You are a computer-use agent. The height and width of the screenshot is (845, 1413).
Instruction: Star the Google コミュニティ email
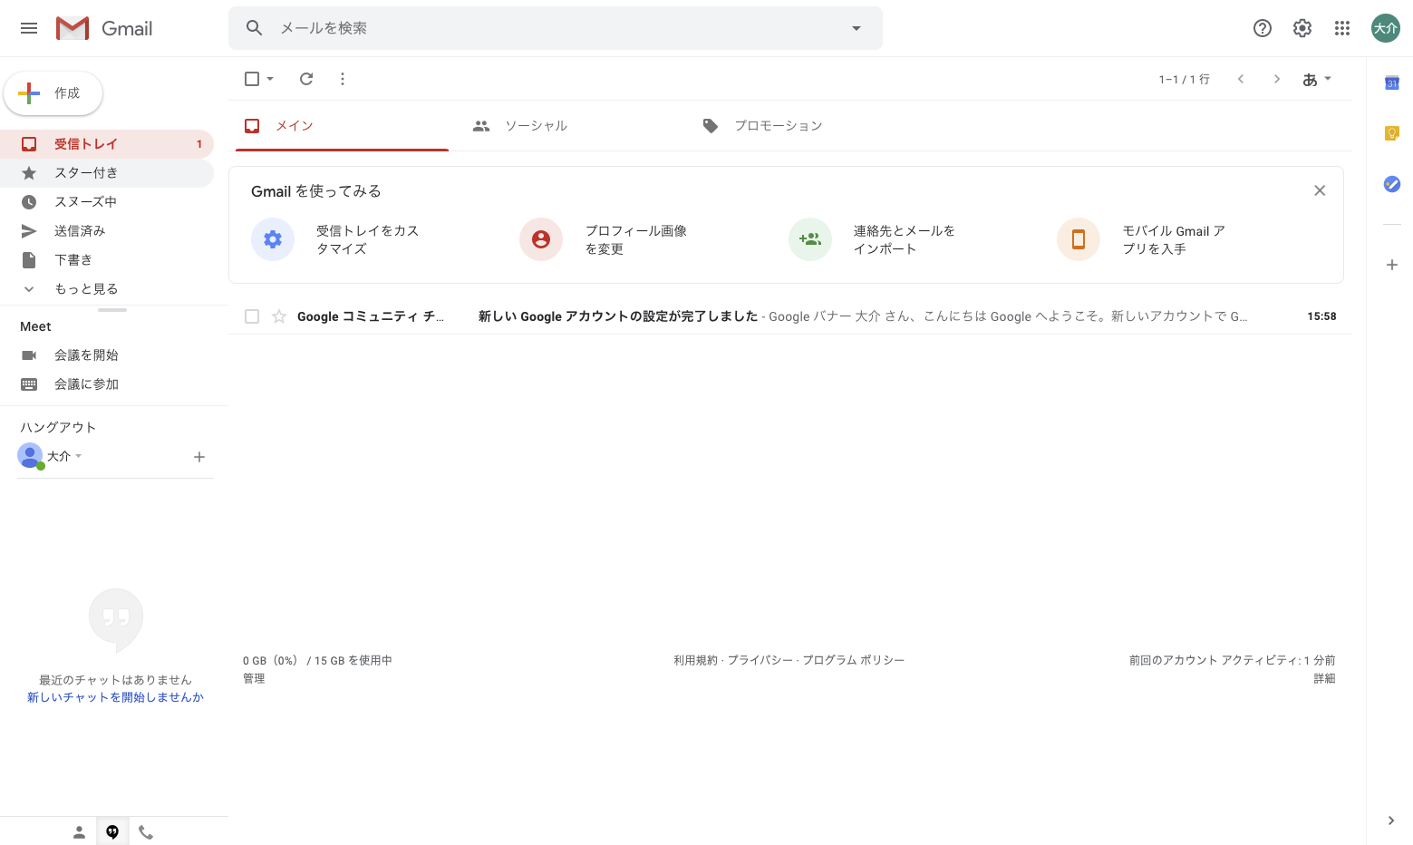279,316
